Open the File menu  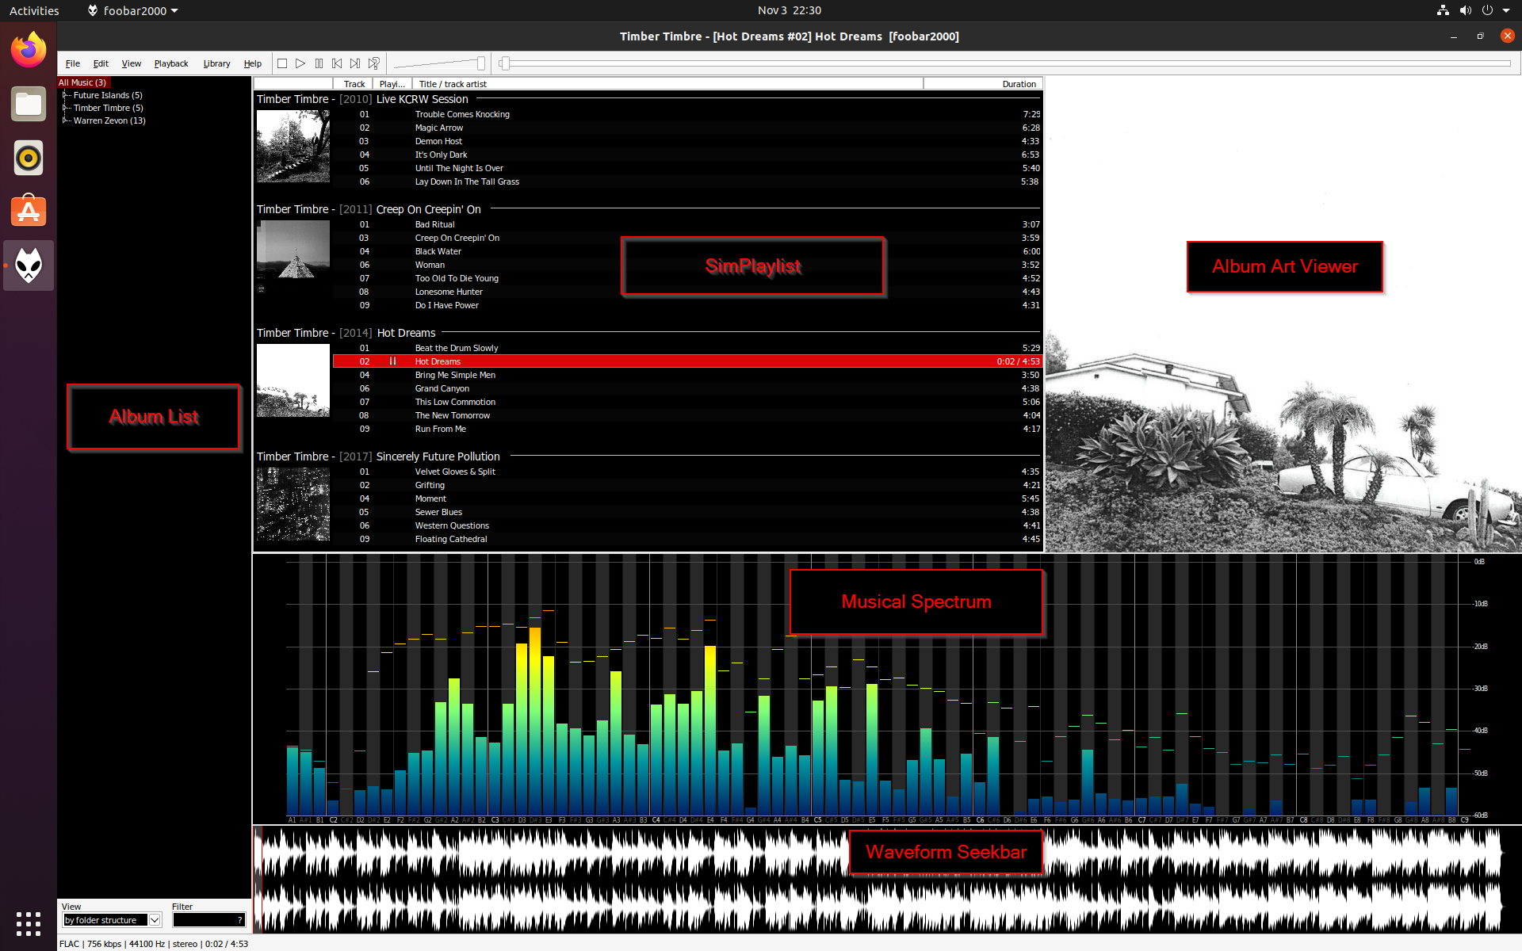click(73, 63)
